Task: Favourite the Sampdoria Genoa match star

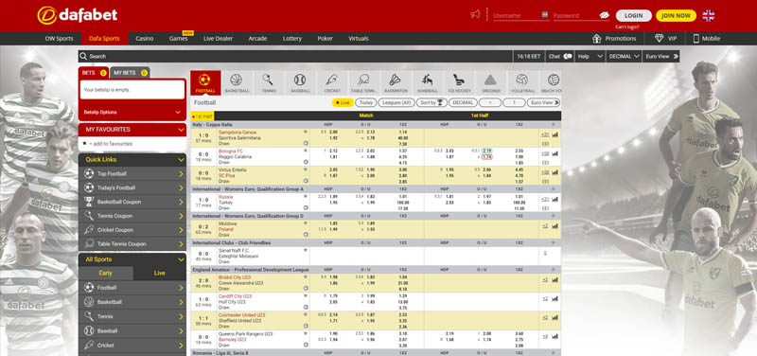Action: coord(305,132)
